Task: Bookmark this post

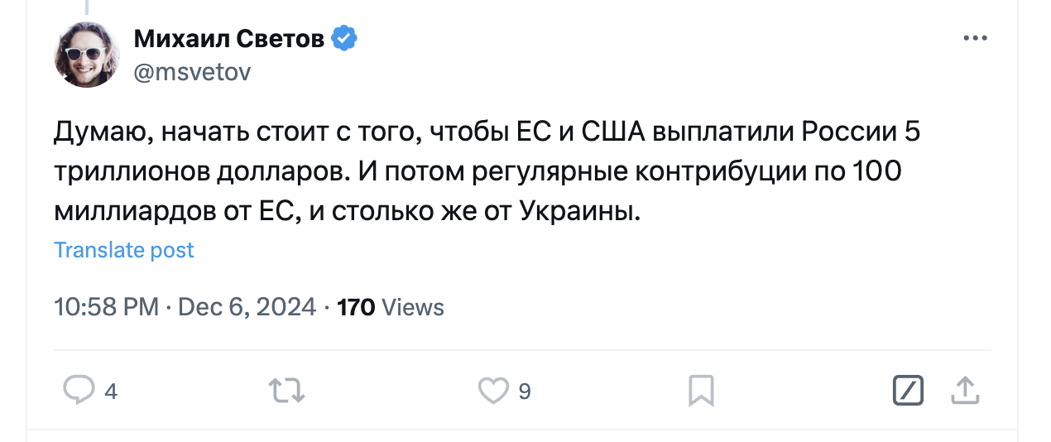Action: coord(702,391)
